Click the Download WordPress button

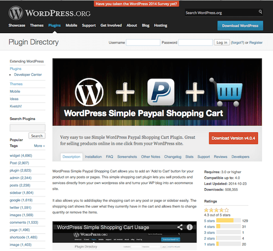coord(240,25)
